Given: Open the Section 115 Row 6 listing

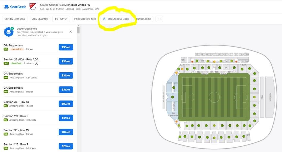Looking at the screenshot, I should click(38, 118).
